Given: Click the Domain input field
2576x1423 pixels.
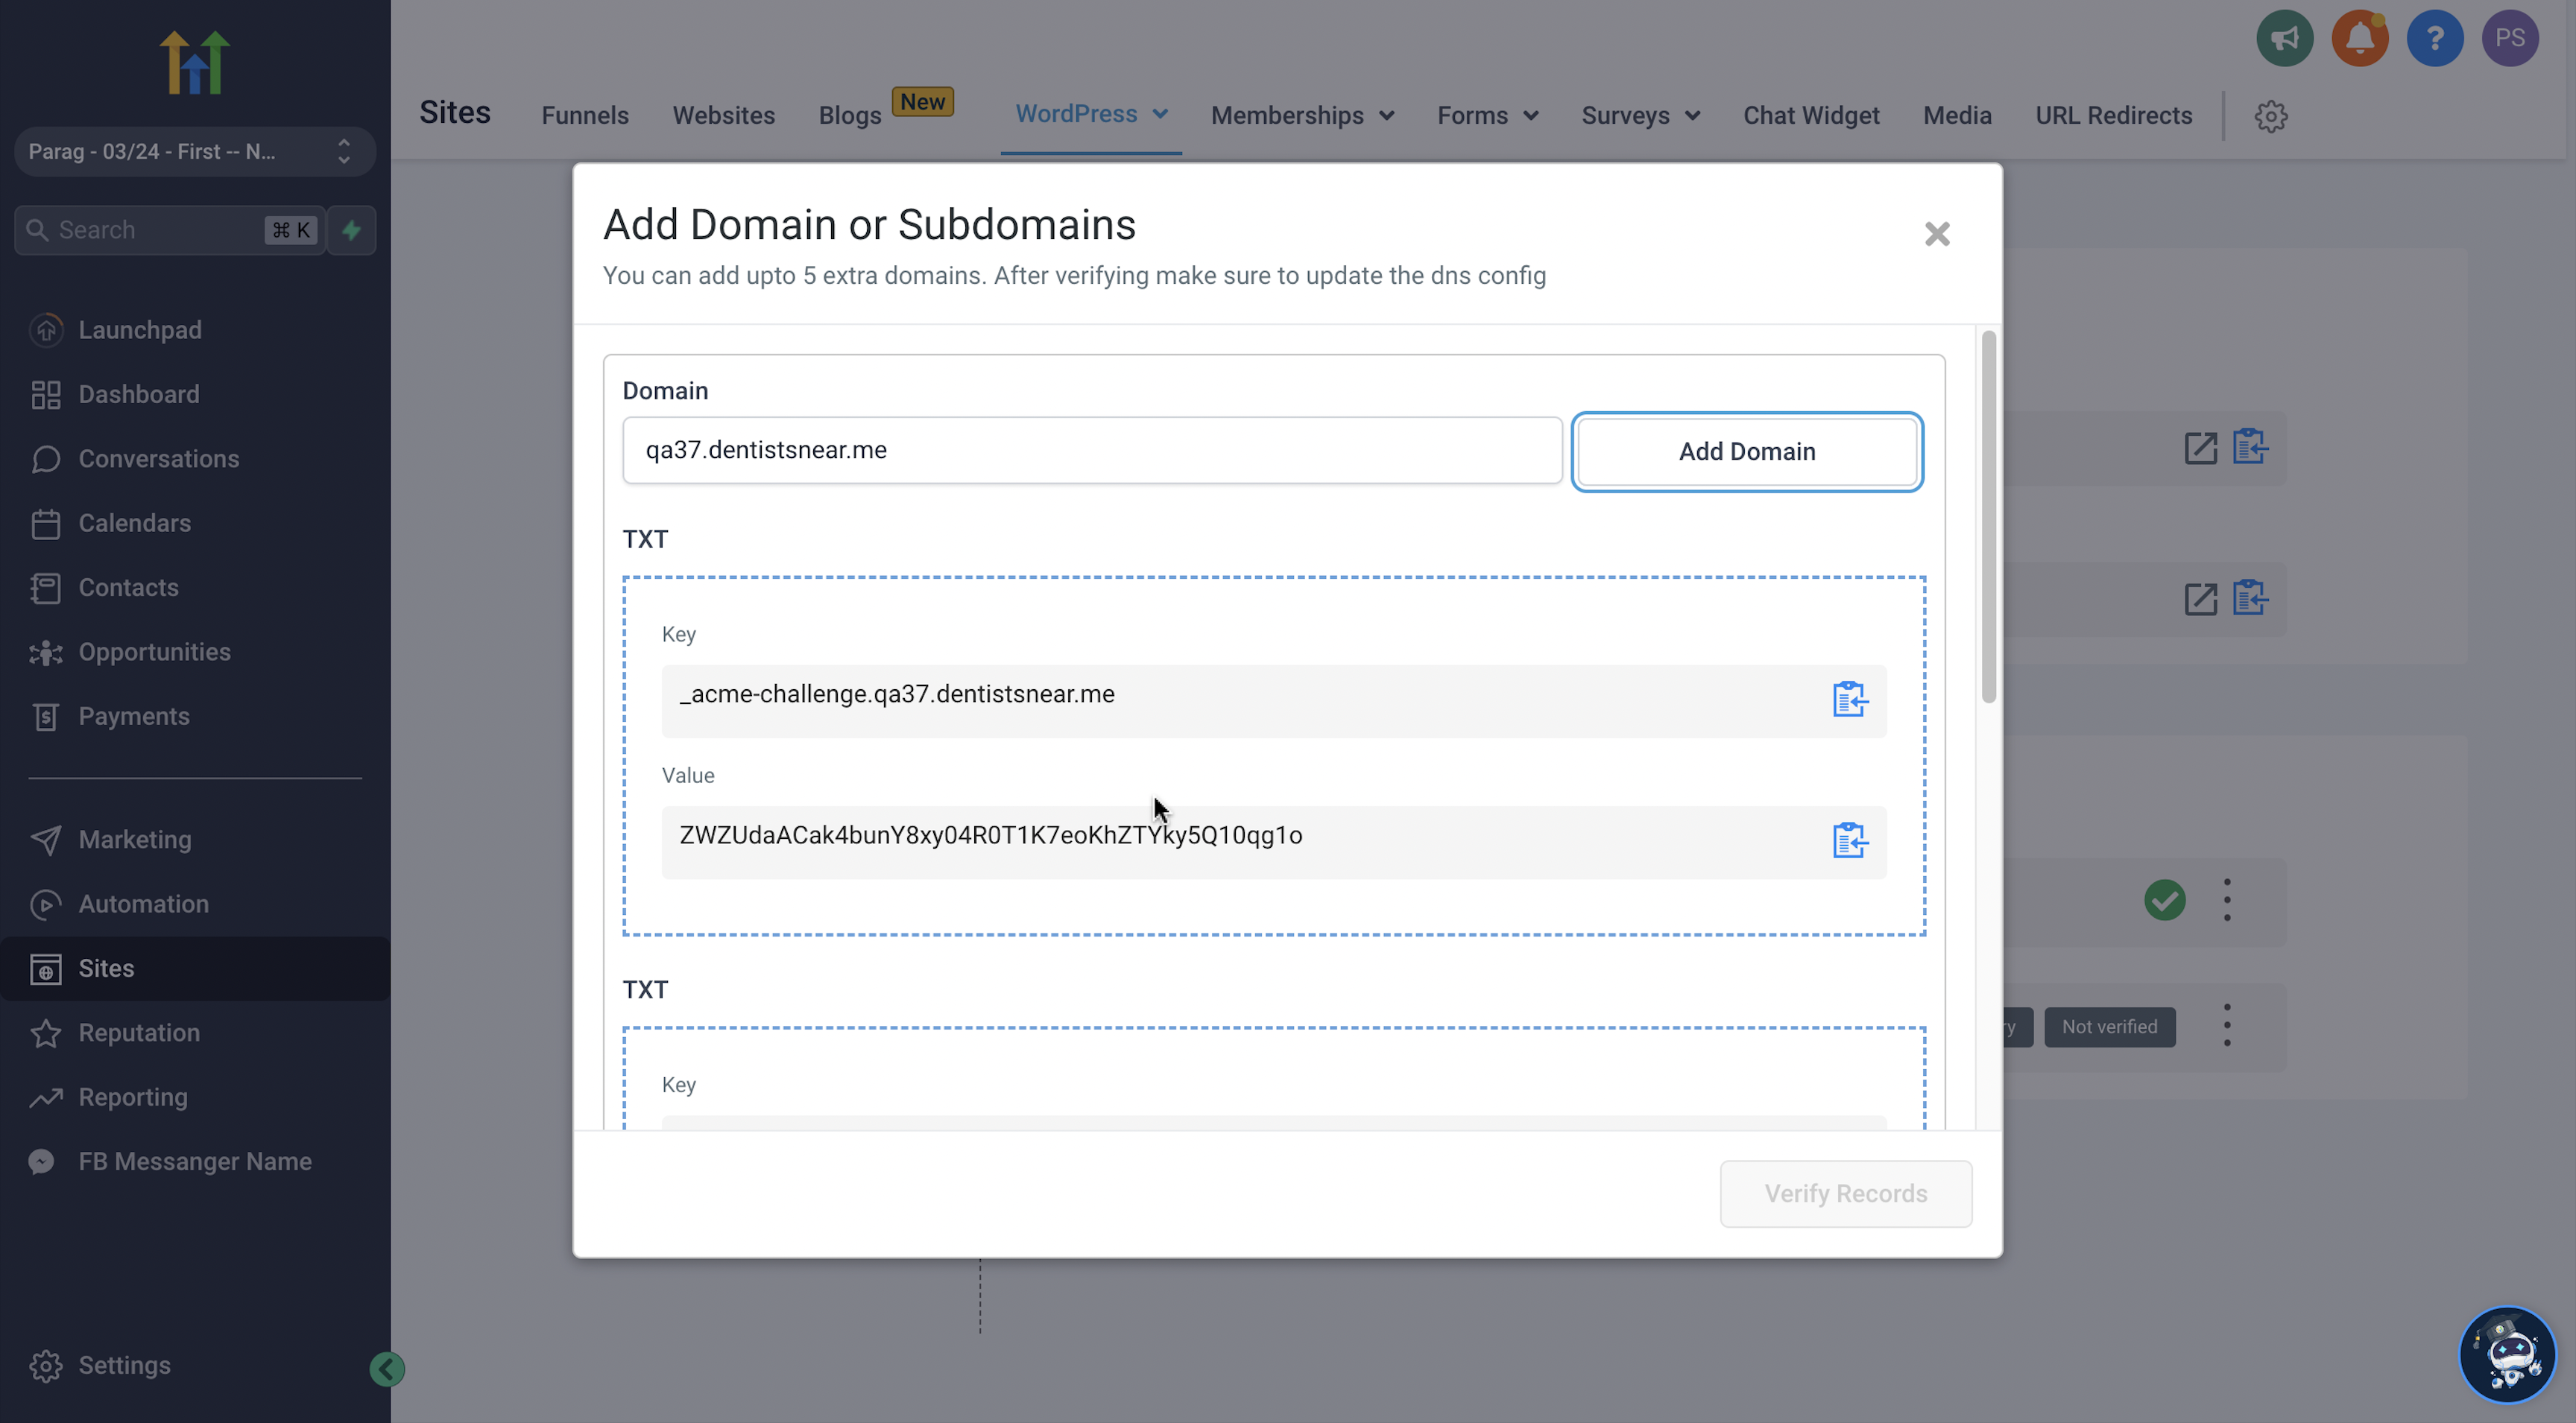Looking at the screenshot, I should coord(1091,451).
